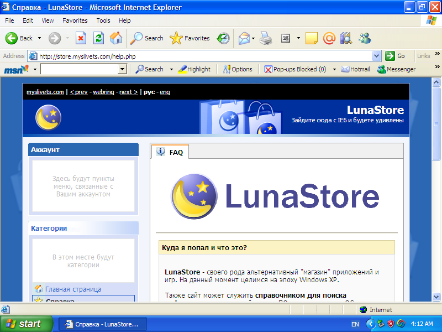Screen dimensions: 442x332
Task: Switch the site language to eng
Action: click(x=165, y=92)
